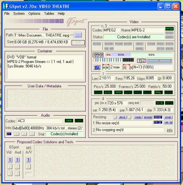Click the 'No cropping req'd' field
This screenshot has height=185, width=183.
[x=129, y=130]
